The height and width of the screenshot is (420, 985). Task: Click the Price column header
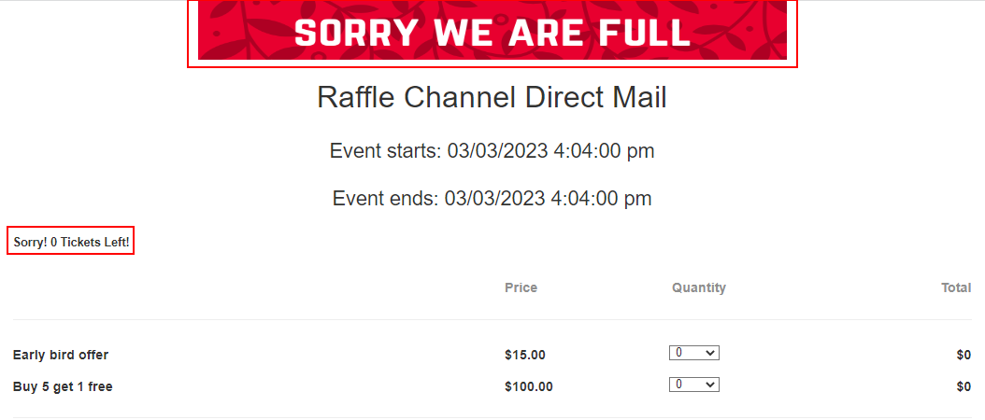[x=521, y=288]
